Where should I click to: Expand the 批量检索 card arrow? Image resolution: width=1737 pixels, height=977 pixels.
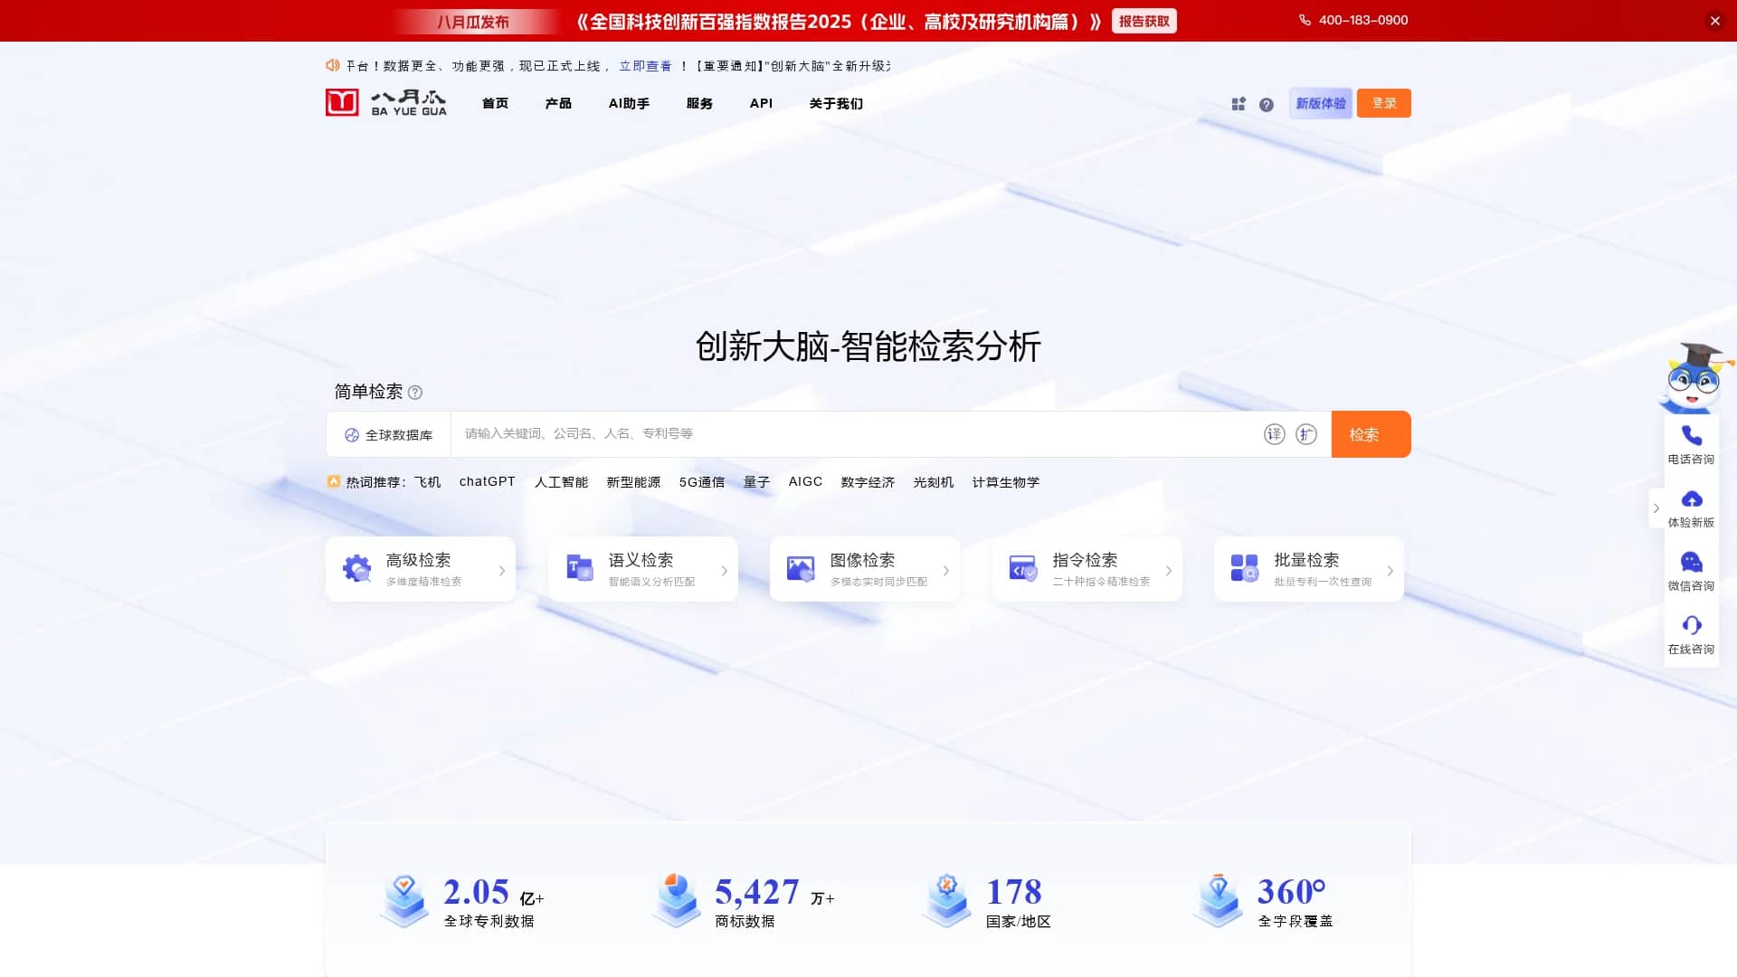1391,571
